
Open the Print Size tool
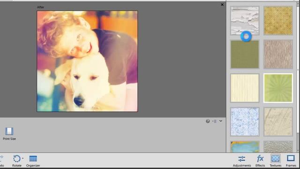pos(9,133)
